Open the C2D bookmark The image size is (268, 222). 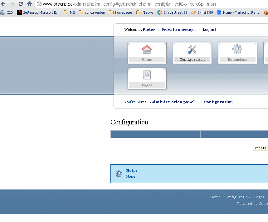point(7,12)
